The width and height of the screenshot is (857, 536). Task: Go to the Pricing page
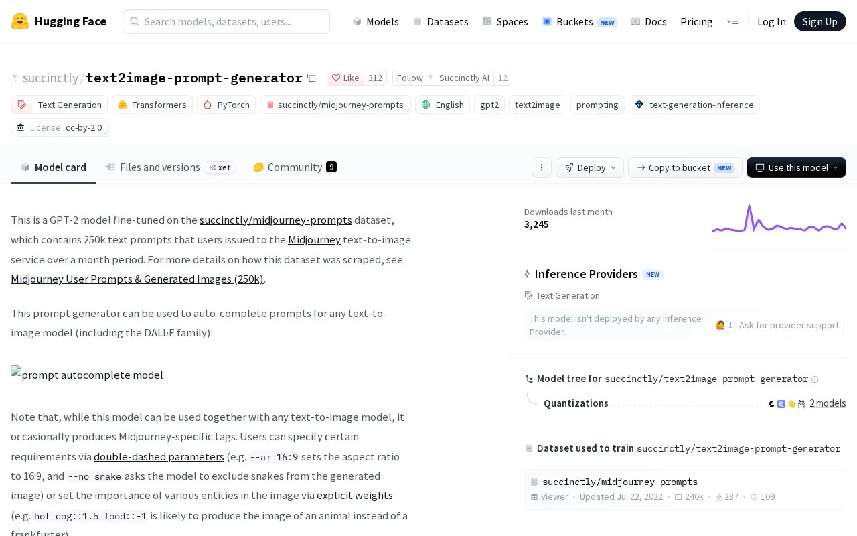click(x=696, y=21)
